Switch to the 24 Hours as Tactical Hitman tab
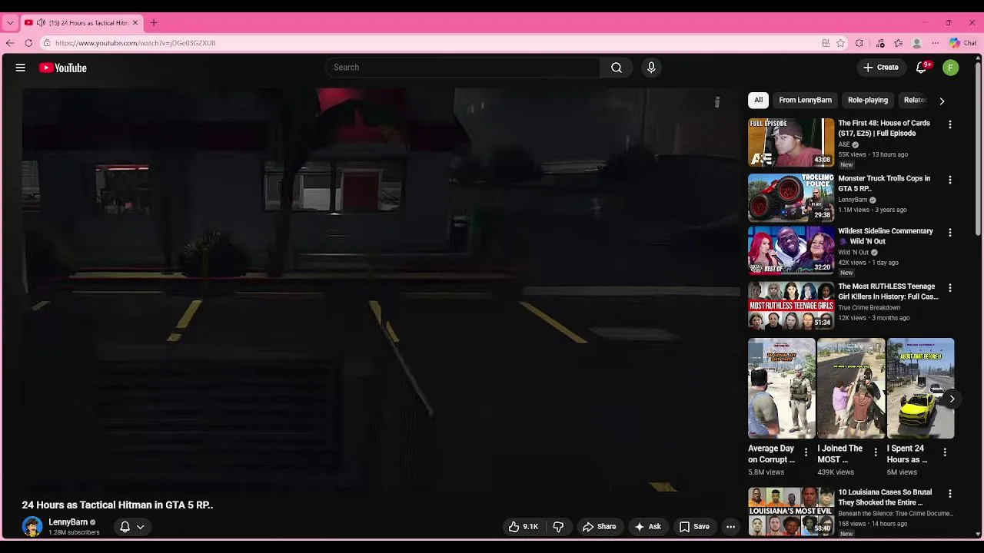 (x=81, y=23)
